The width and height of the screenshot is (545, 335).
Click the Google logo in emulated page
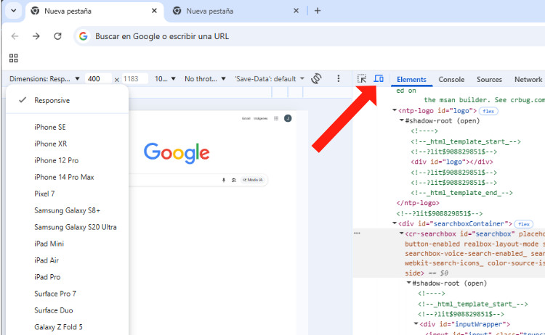click(177, 153)
